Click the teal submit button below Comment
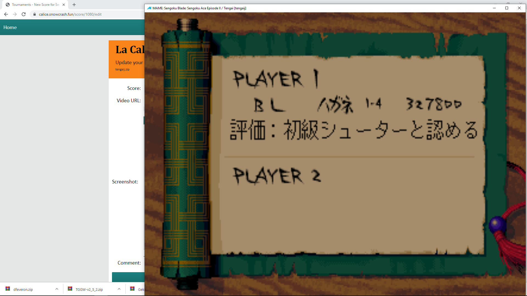This screenshot has height=296, width=527. (128, 277)
